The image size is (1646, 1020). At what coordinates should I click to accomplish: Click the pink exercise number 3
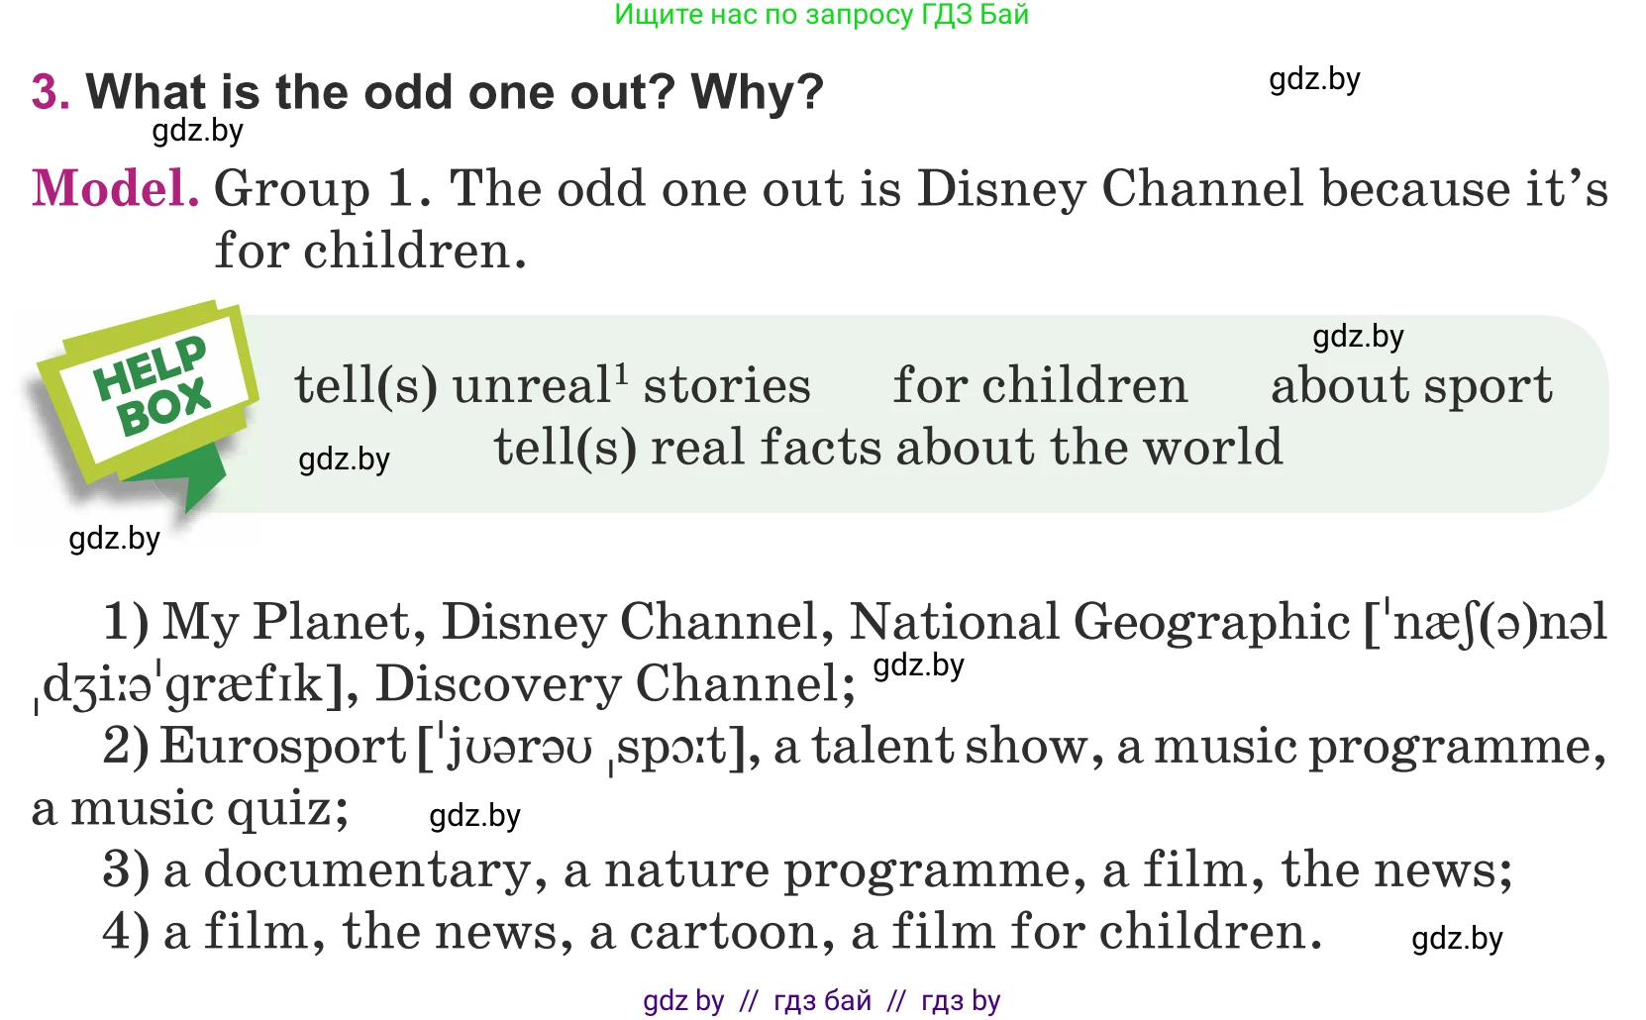pos(50,92)
